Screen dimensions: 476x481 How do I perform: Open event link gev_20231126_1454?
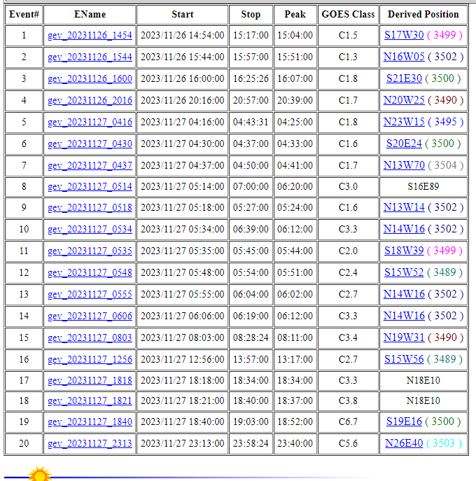pyautogui.click(x=90, y=35)
